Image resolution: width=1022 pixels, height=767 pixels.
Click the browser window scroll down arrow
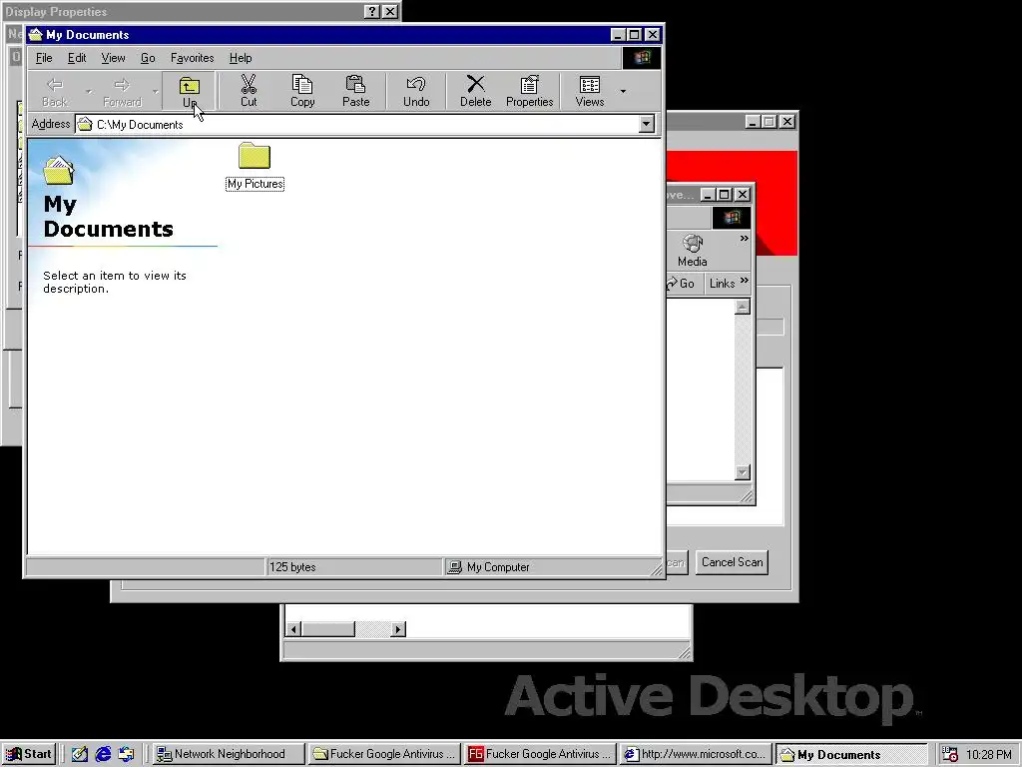[743, 472]
